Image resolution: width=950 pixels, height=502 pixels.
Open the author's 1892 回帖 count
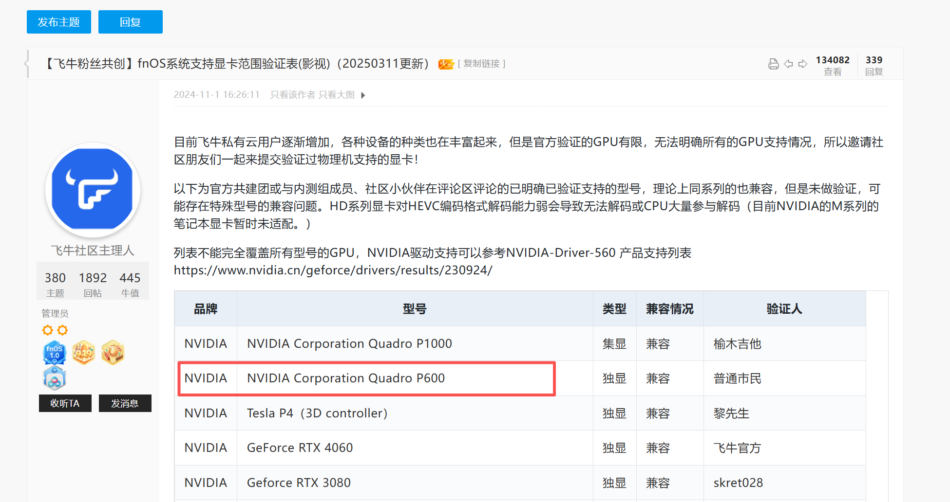tap(93, 284)
